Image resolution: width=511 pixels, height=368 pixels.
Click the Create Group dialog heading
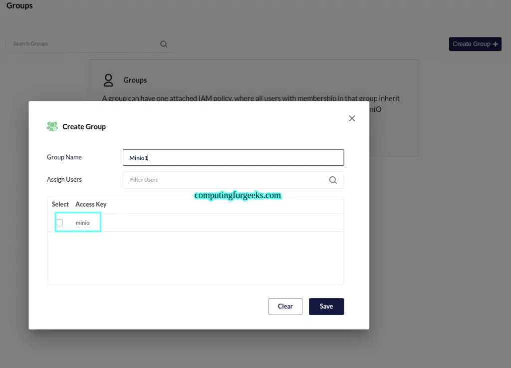(x=84, y=127)
